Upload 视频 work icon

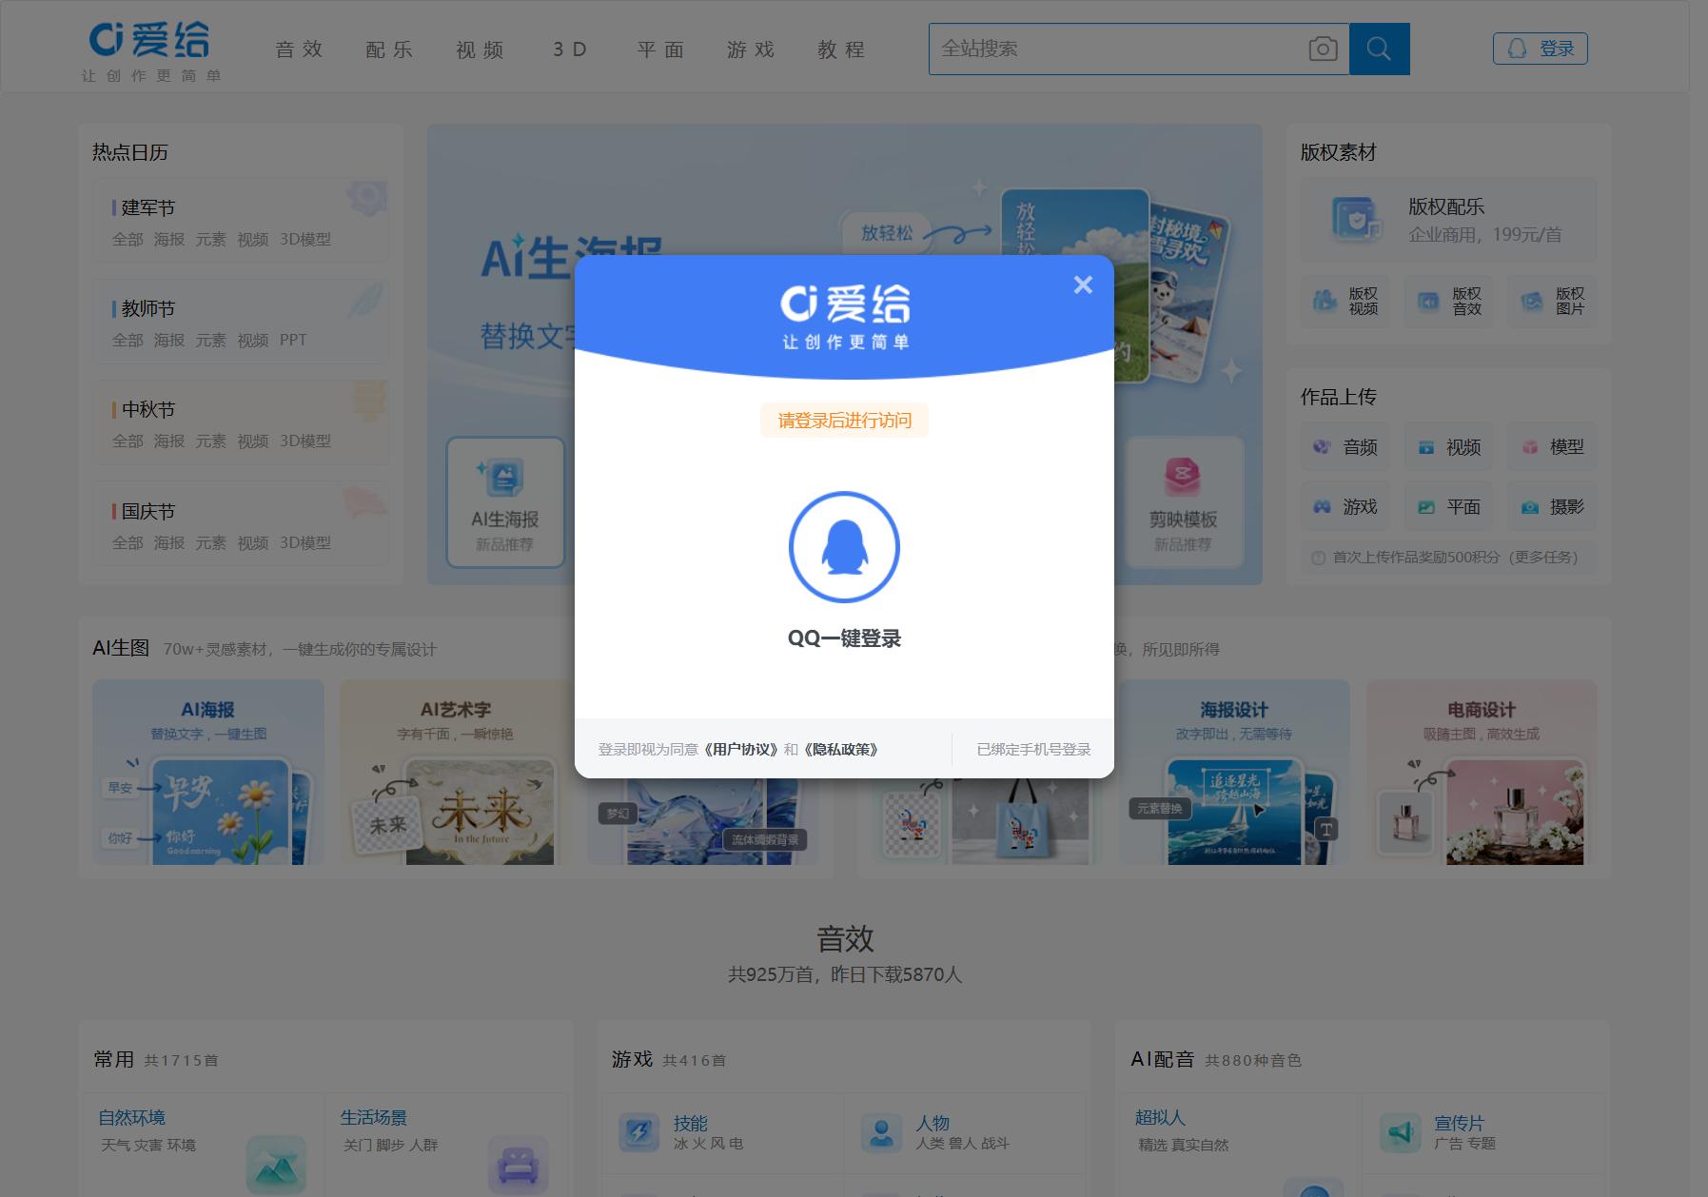point(1425,446)
